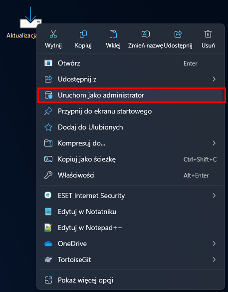Click the pin icon next to Przypnij do ekranu startowego
Screen dimensions: 228x292
point(48,111)
